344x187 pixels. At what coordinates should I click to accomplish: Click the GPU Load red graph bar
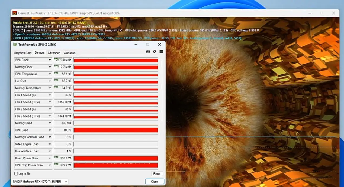pyautogui.click(x=116, y=130)
